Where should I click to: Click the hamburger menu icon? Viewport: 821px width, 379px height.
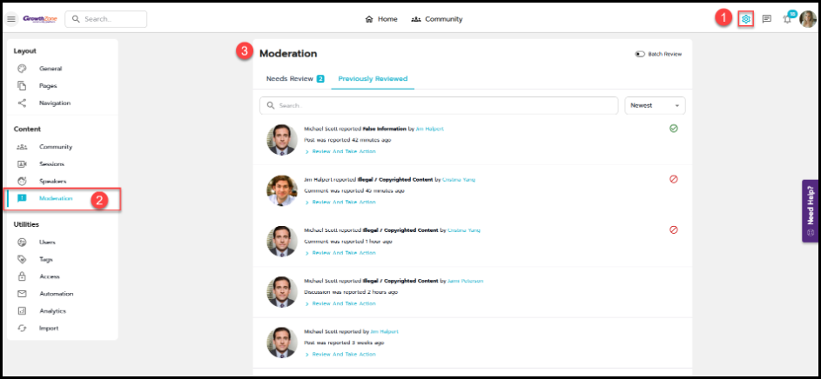(x=11, y=19)
